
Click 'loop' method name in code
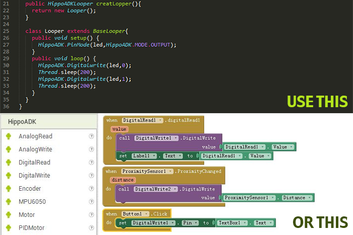pos(77,58)
